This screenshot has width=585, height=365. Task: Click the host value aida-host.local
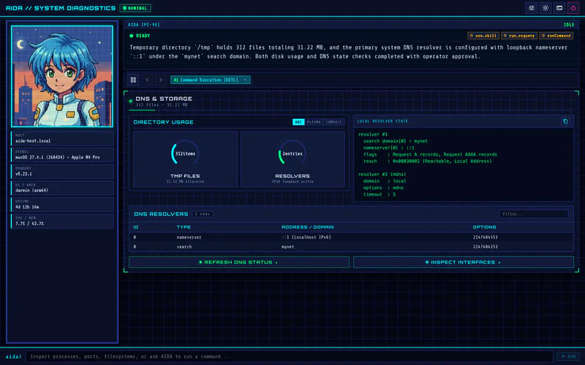click(33, 141)
